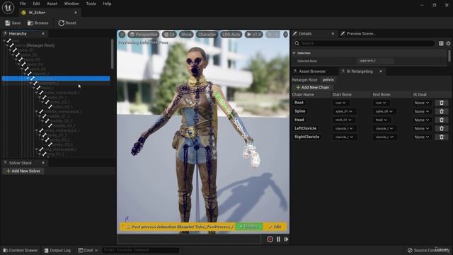Open Details panel settings gear
The height and width of the screenshot is (255, 453).
tap(448, 43)
